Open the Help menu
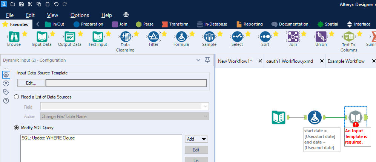The image size is (376, 162). tap(107, 15)
